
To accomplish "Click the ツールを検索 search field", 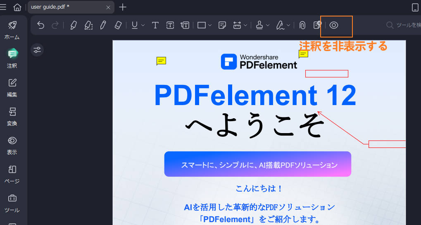I will [x=403, y=25].
